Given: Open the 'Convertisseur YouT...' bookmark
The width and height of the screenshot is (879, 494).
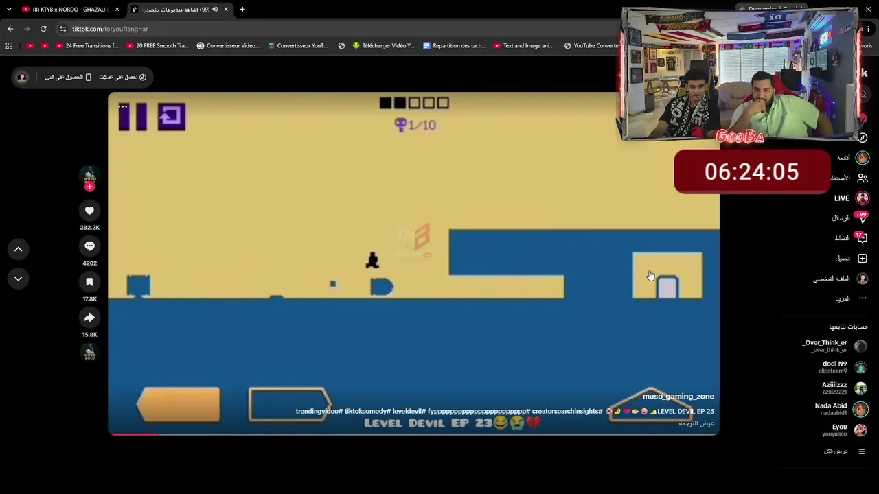Looking at the screenshot, I should (298, 46).
